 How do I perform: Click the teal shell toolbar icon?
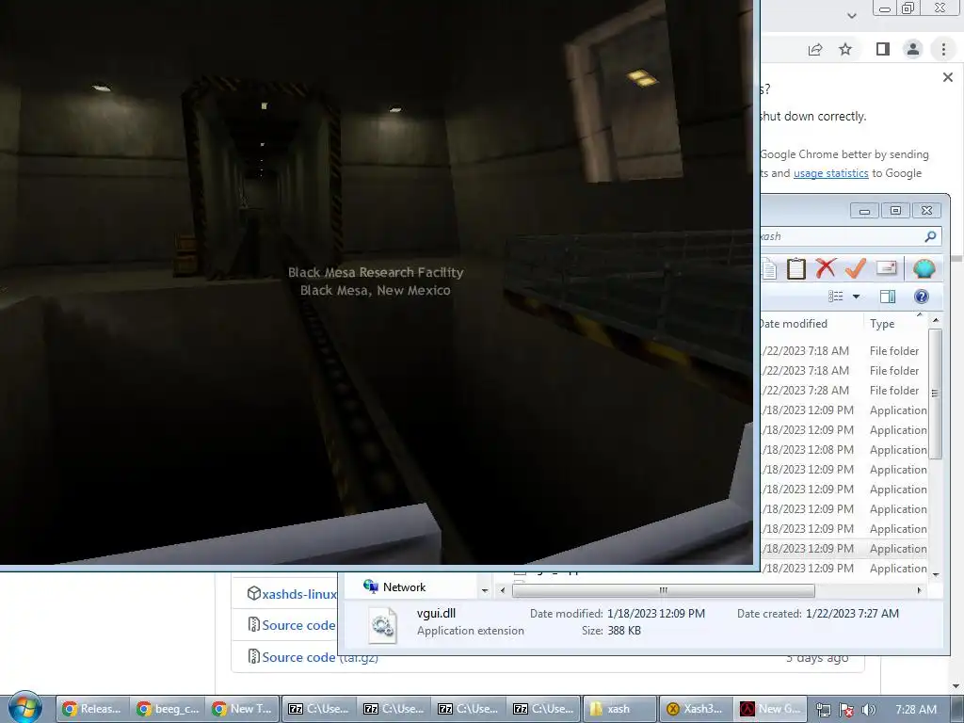[x=924, y=268]
